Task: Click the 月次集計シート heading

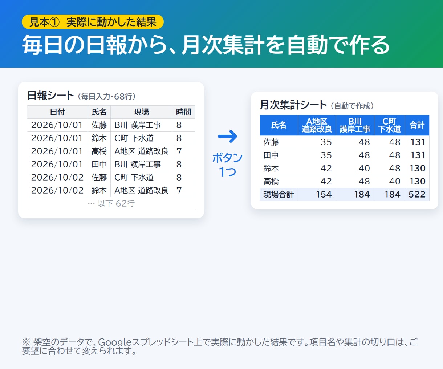Action: (x=293, y=105)
